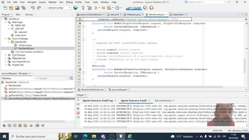Collapse the Source Packages node
This screenshot has height=140, width=249.
click(5, 38)
